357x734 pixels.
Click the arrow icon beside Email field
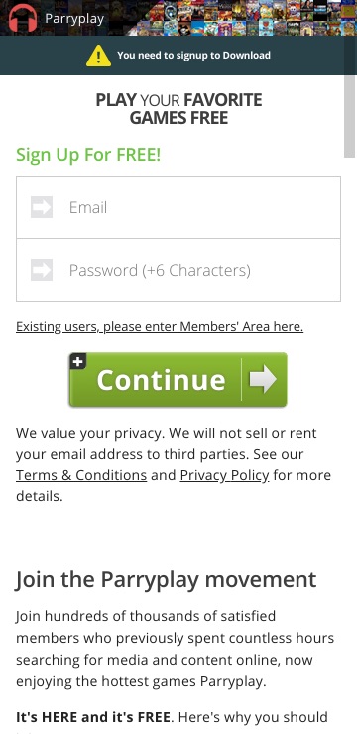42,207
